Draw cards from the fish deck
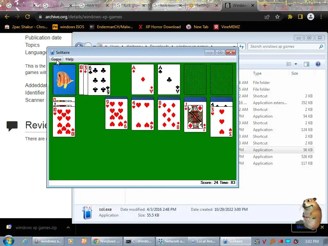 [x=64, y=80]
